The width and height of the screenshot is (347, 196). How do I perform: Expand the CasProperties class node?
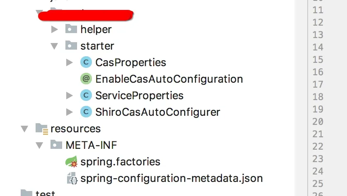point(69,62)
